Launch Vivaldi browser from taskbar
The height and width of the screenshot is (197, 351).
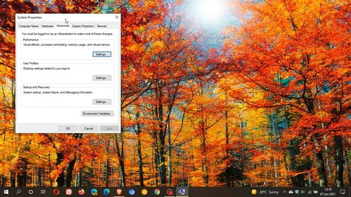(69, 192)
